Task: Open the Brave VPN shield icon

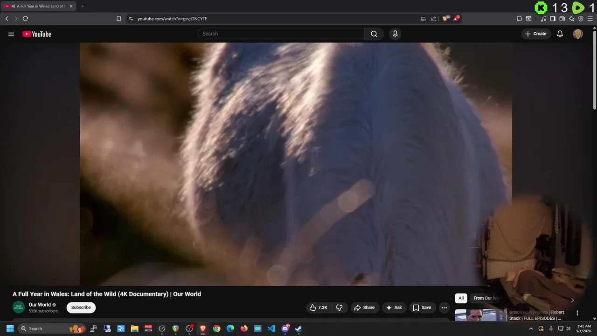Action: point(581,19)
